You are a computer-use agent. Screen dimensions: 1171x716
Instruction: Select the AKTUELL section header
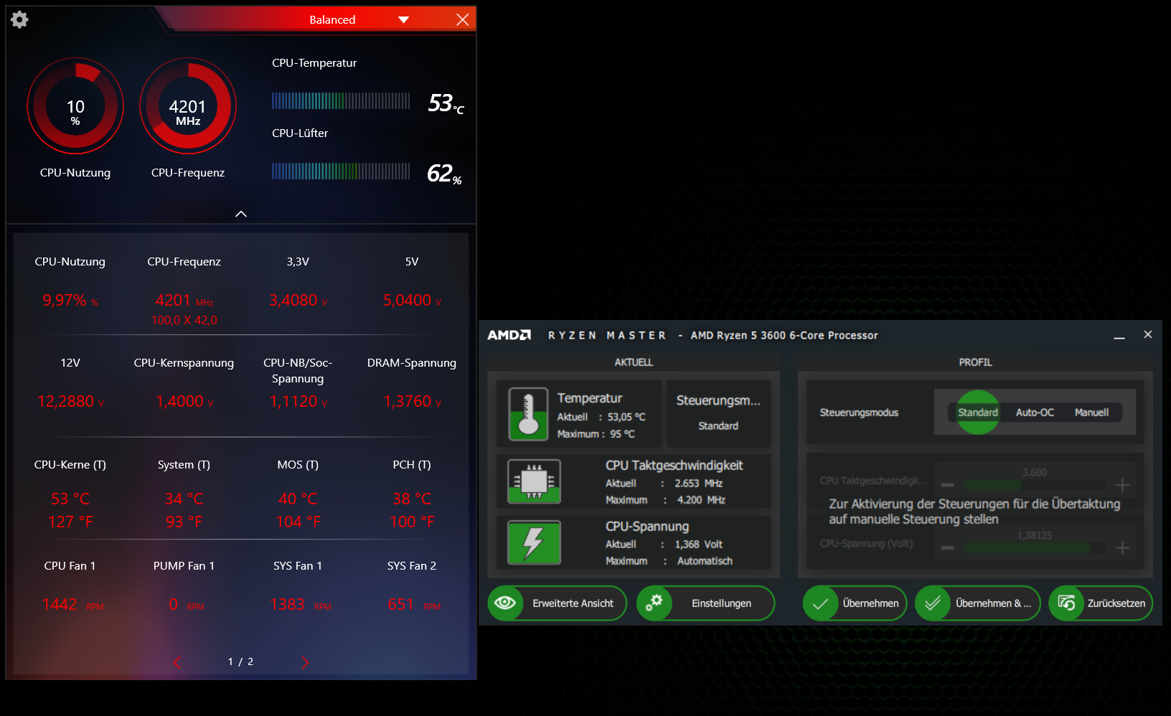[x=634, y=362]
